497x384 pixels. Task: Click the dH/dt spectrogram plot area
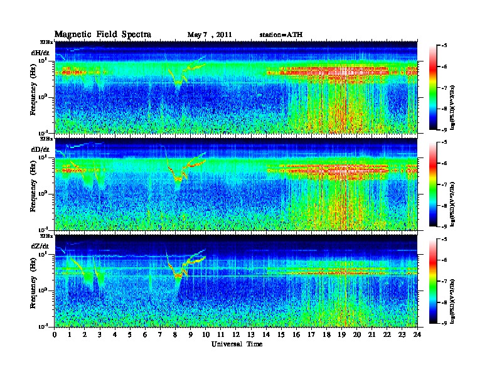[x=236, y=87]
